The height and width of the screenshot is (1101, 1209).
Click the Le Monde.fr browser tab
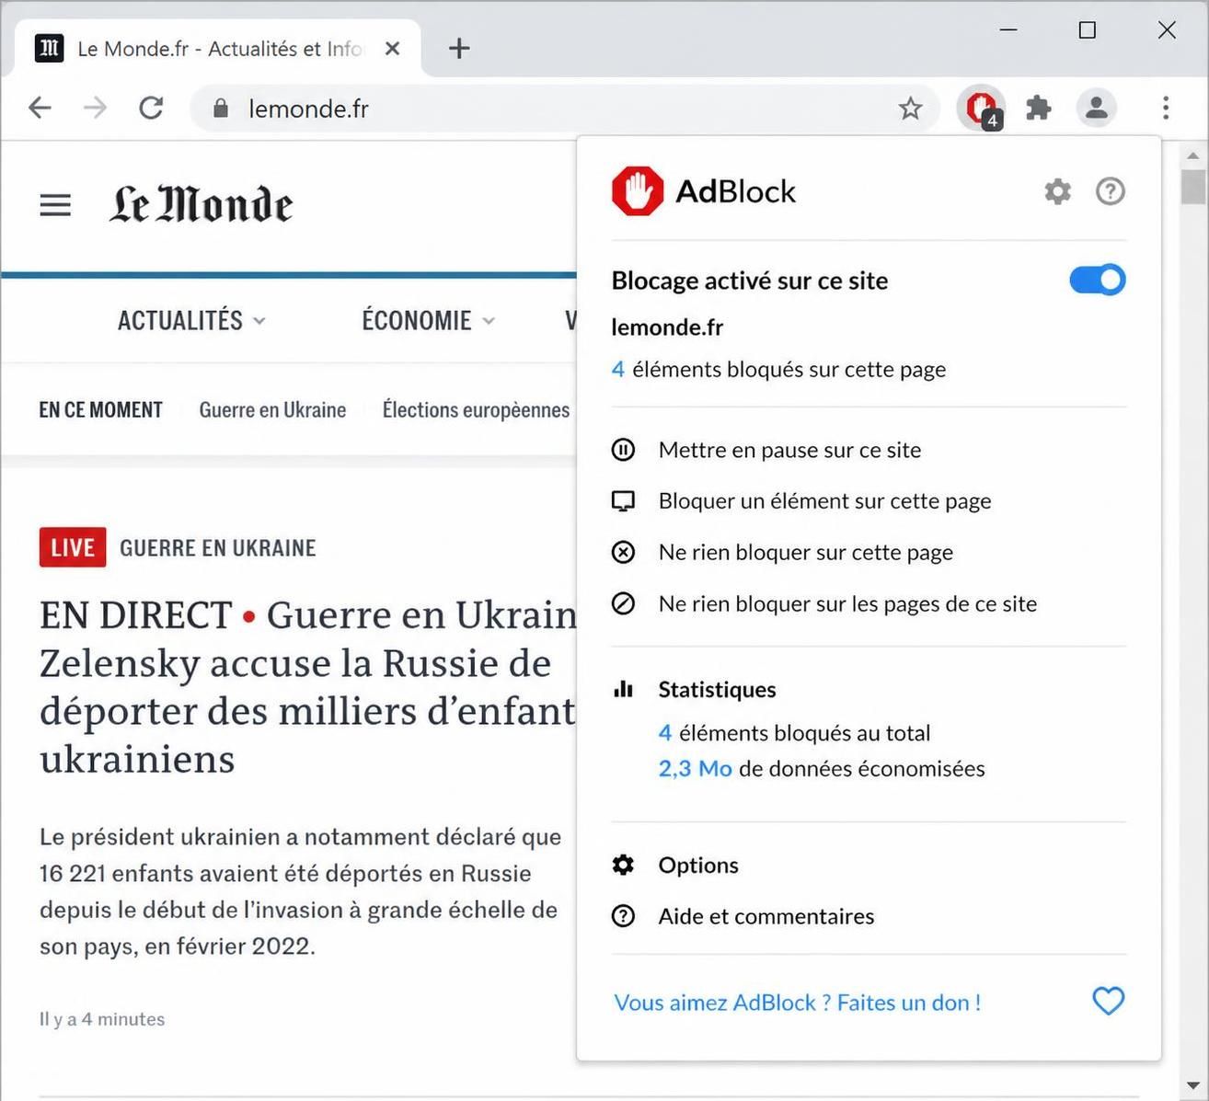click(x=218, y=49)
